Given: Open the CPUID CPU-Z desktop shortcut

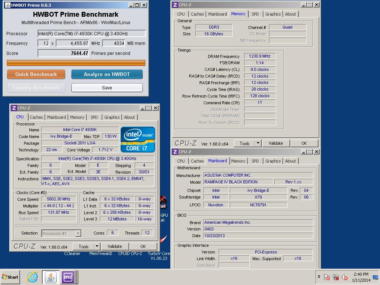Looking at the screenshot, I should click(130, 253).
